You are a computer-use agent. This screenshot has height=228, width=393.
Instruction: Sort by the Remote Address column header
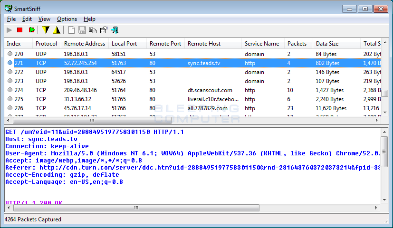pyautogui.click(x=85, y=44)
